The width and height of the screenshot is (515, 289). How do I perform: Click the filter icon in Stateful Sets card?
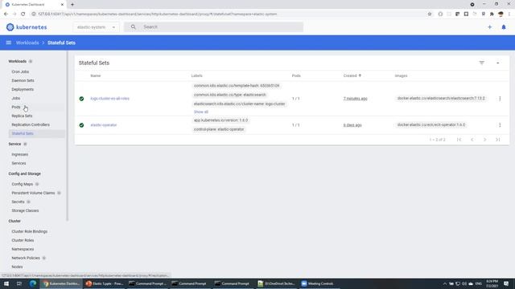point(481,63)
